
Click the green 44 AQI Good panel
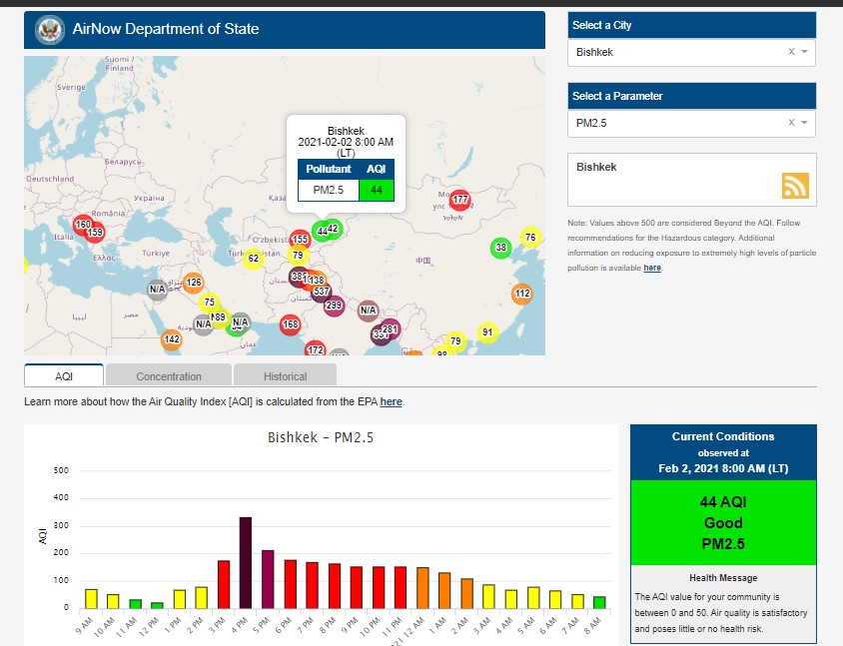click(x=723, y=522)
